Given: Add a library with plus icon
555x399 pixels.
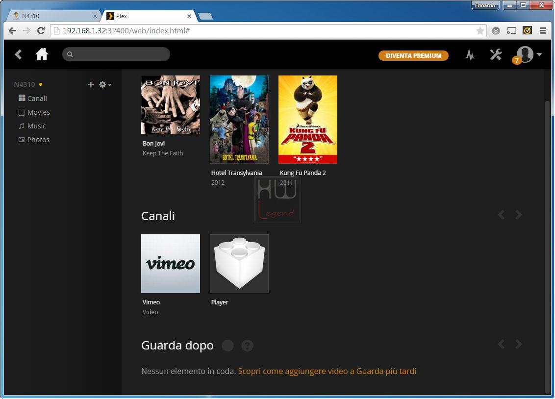Looking at the screenshot, I should [x=91, y=84].
